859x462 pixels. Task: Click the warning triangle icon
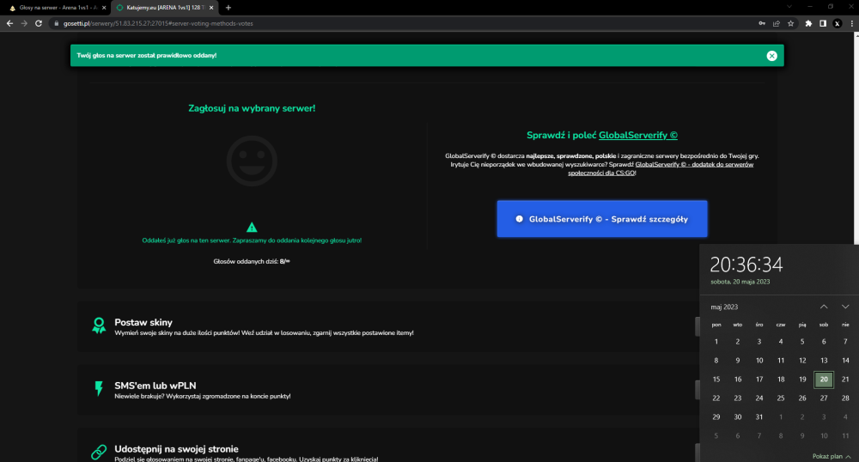(x=252, y=227)
